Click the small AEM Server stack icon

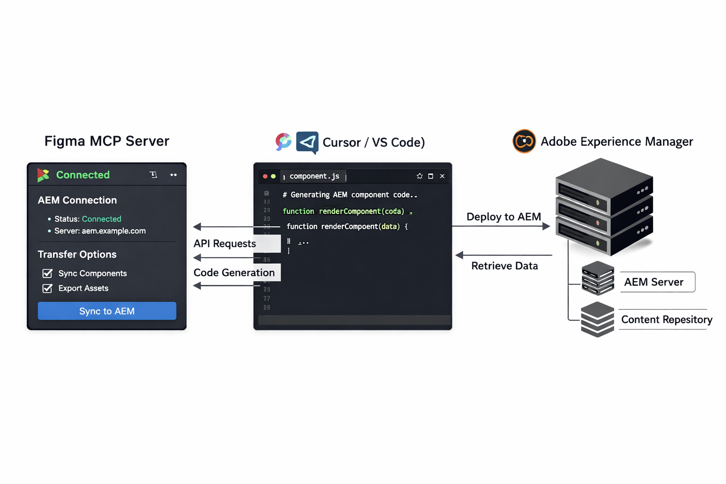598,278
